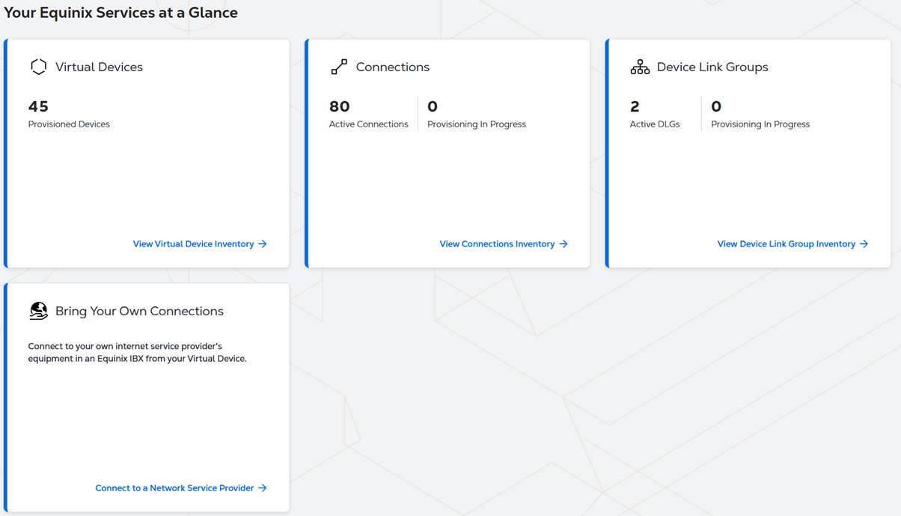Click the 2 active DLGs count
This screenshot has width=901, height=516.
635,106
